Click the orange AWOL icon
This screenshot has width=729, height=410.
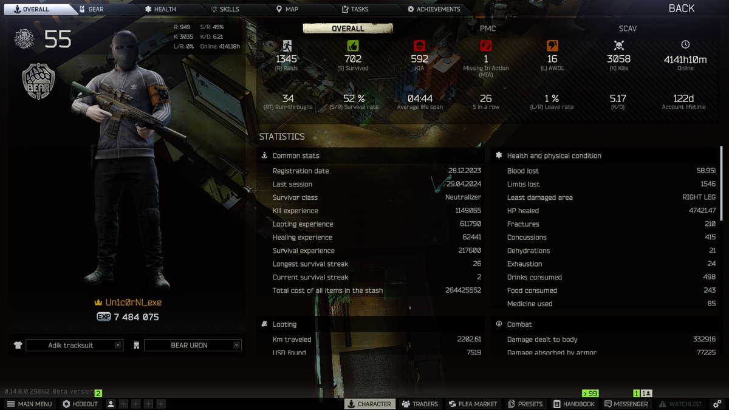click(x=552, y=46)
